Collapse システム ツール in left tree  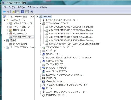pos(4,20)
